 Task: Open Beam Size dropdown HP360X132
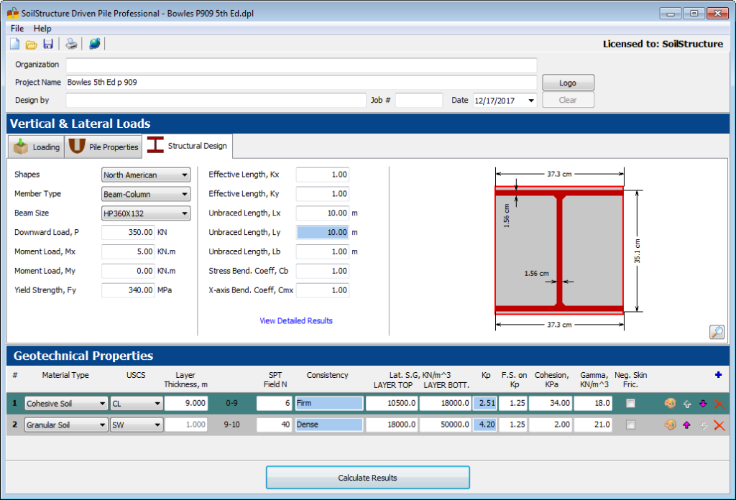click(x=146, y=213)
